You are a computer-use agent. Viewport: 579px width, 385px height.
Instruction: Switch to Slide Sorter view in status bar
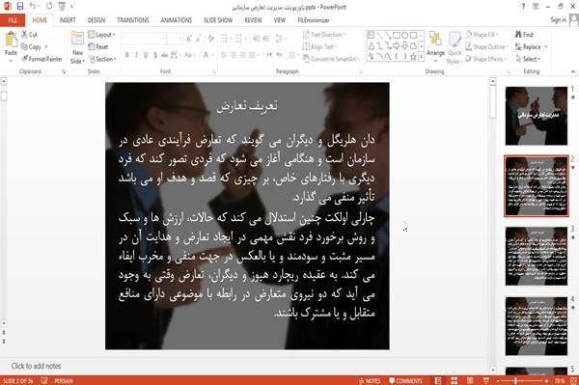coord(455,380)
